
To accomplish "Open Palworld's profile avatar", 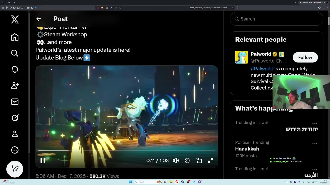I will tap(242, 57).
